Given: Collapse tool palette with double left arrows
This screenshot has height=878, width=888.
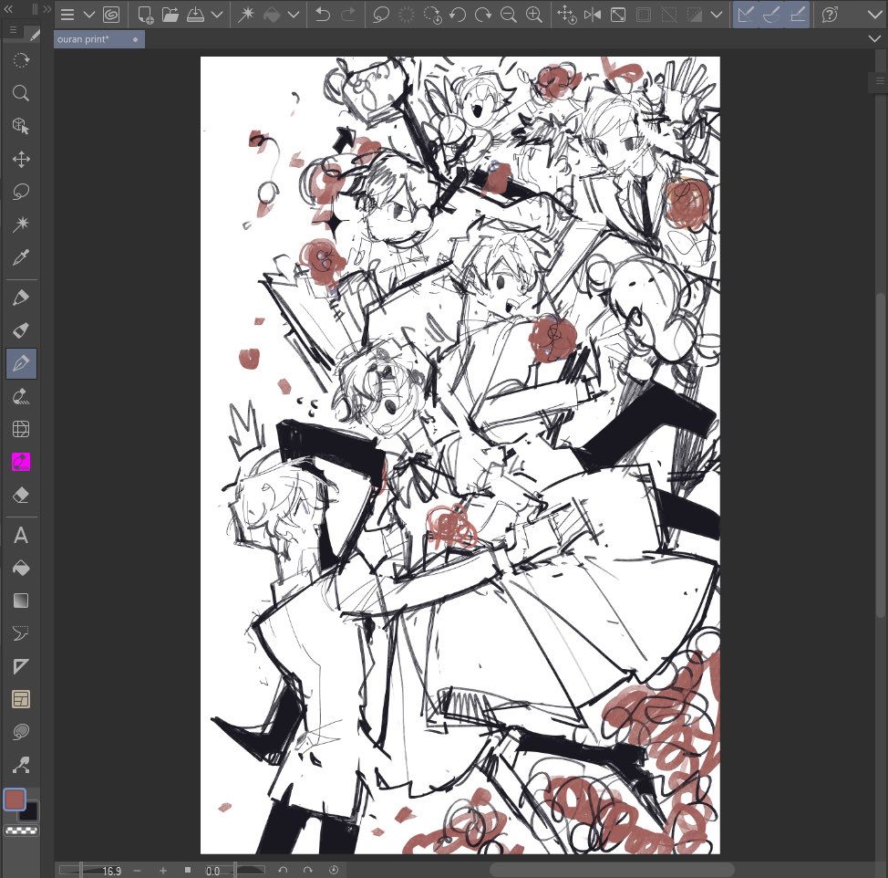Looking at the screenshot, I should pos(8,9).
